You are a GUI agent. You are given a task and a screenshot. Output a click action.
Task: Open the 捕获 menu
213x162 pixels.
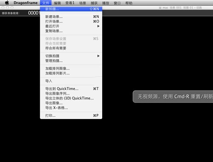(94, 3)
